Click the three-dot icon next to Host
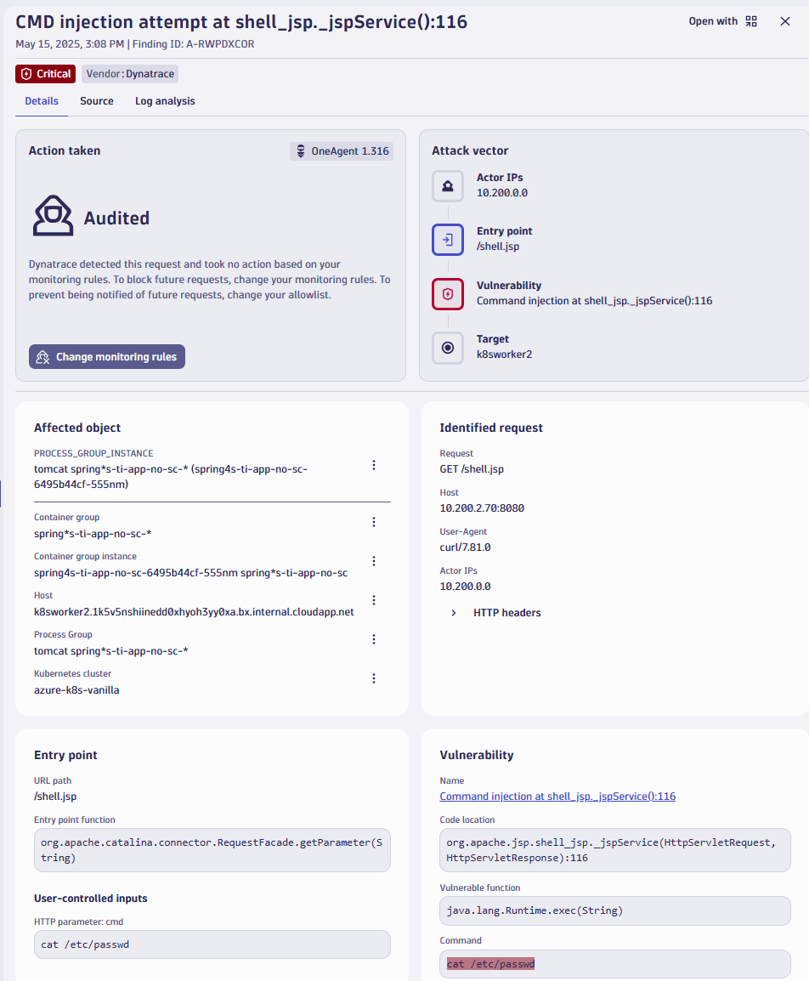This screenshot has height=981, width=809. 374,600
